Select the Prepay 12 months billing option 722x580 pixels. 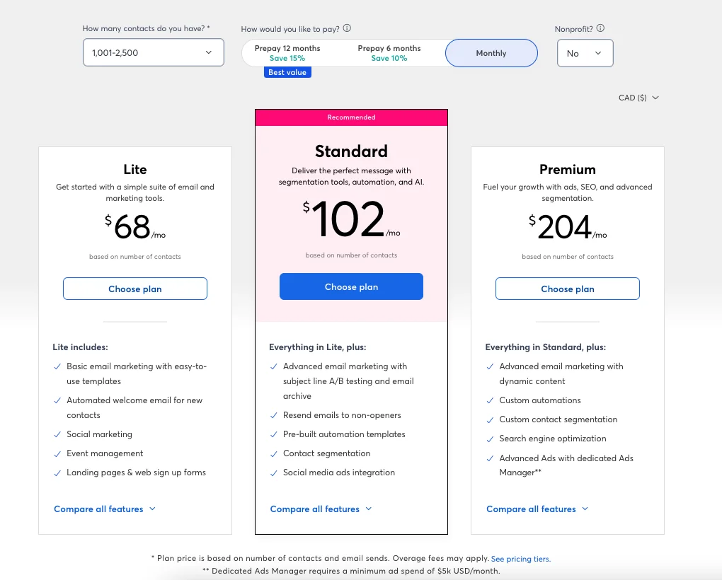287,52
